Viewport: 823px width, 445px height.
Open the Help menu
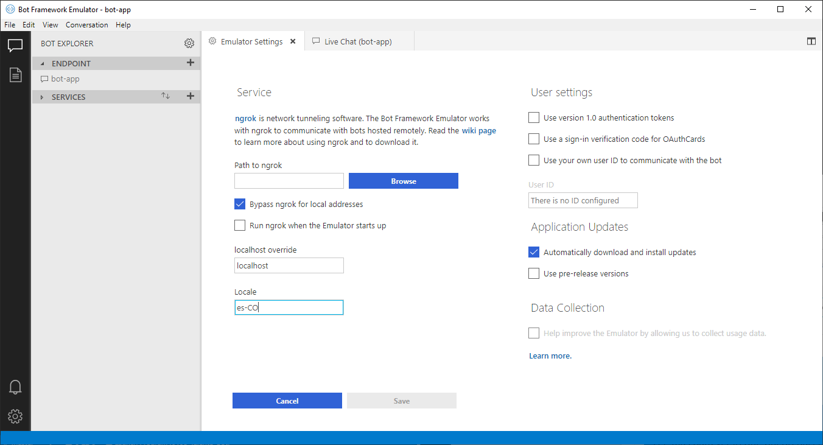(x=124, y=25)
